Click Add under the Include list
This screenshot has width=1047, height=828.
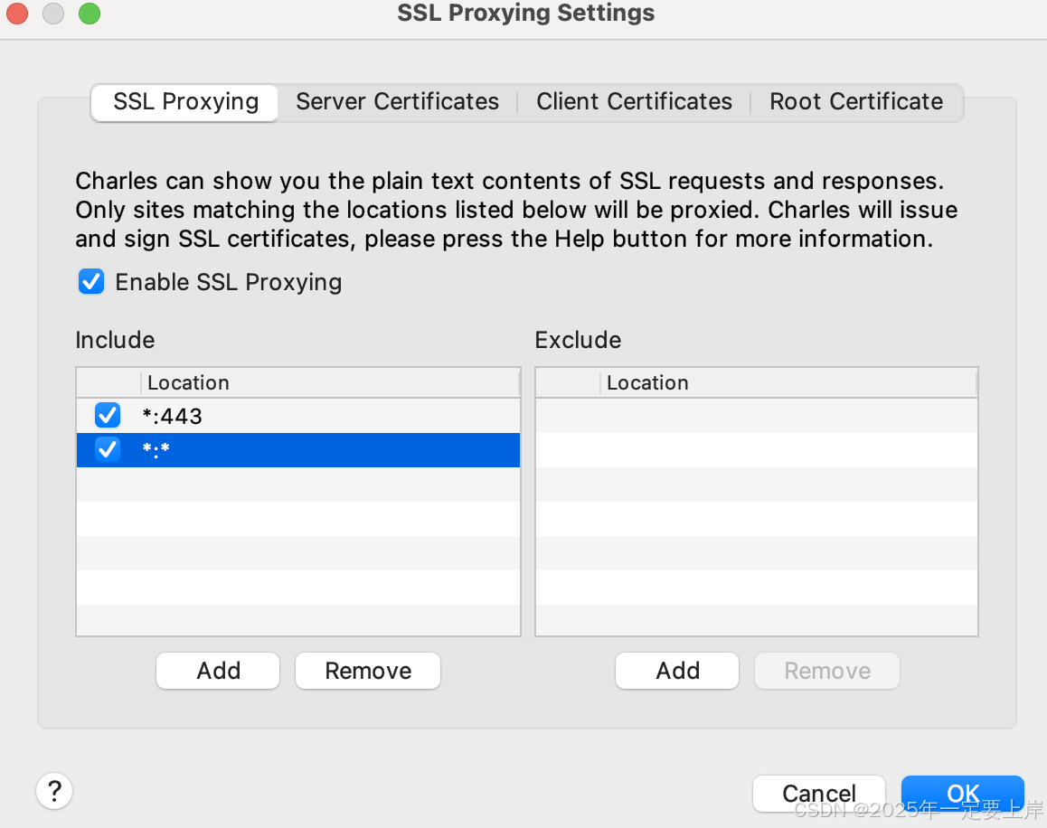(218, 671)
